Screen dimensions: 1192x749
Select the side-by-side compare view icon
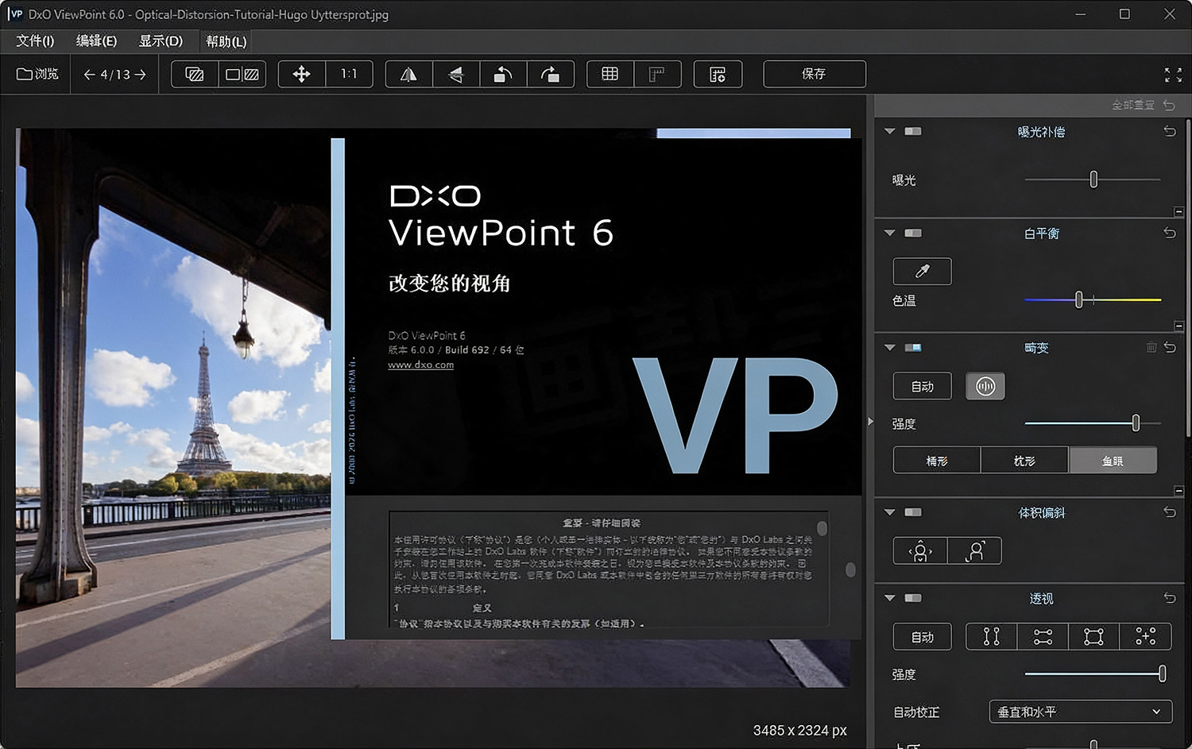point(242,74)
